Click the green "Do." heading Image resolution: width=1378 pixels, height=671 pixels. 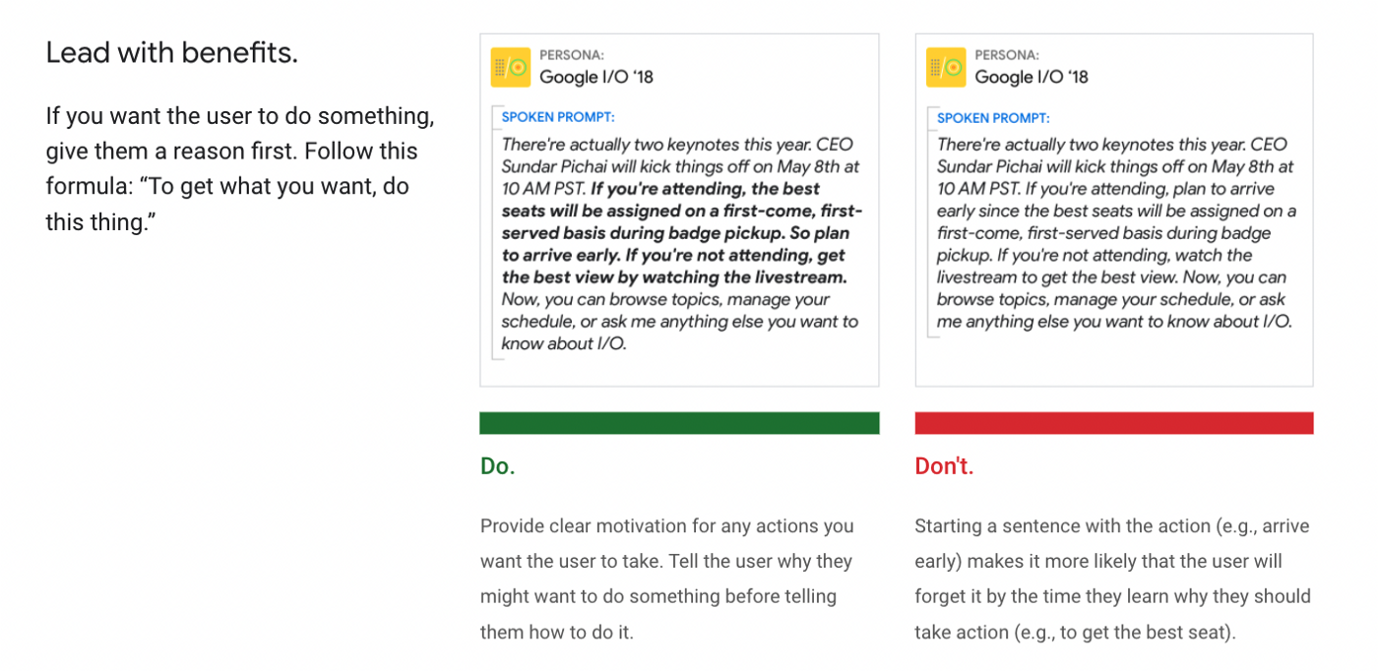point(498,466)
